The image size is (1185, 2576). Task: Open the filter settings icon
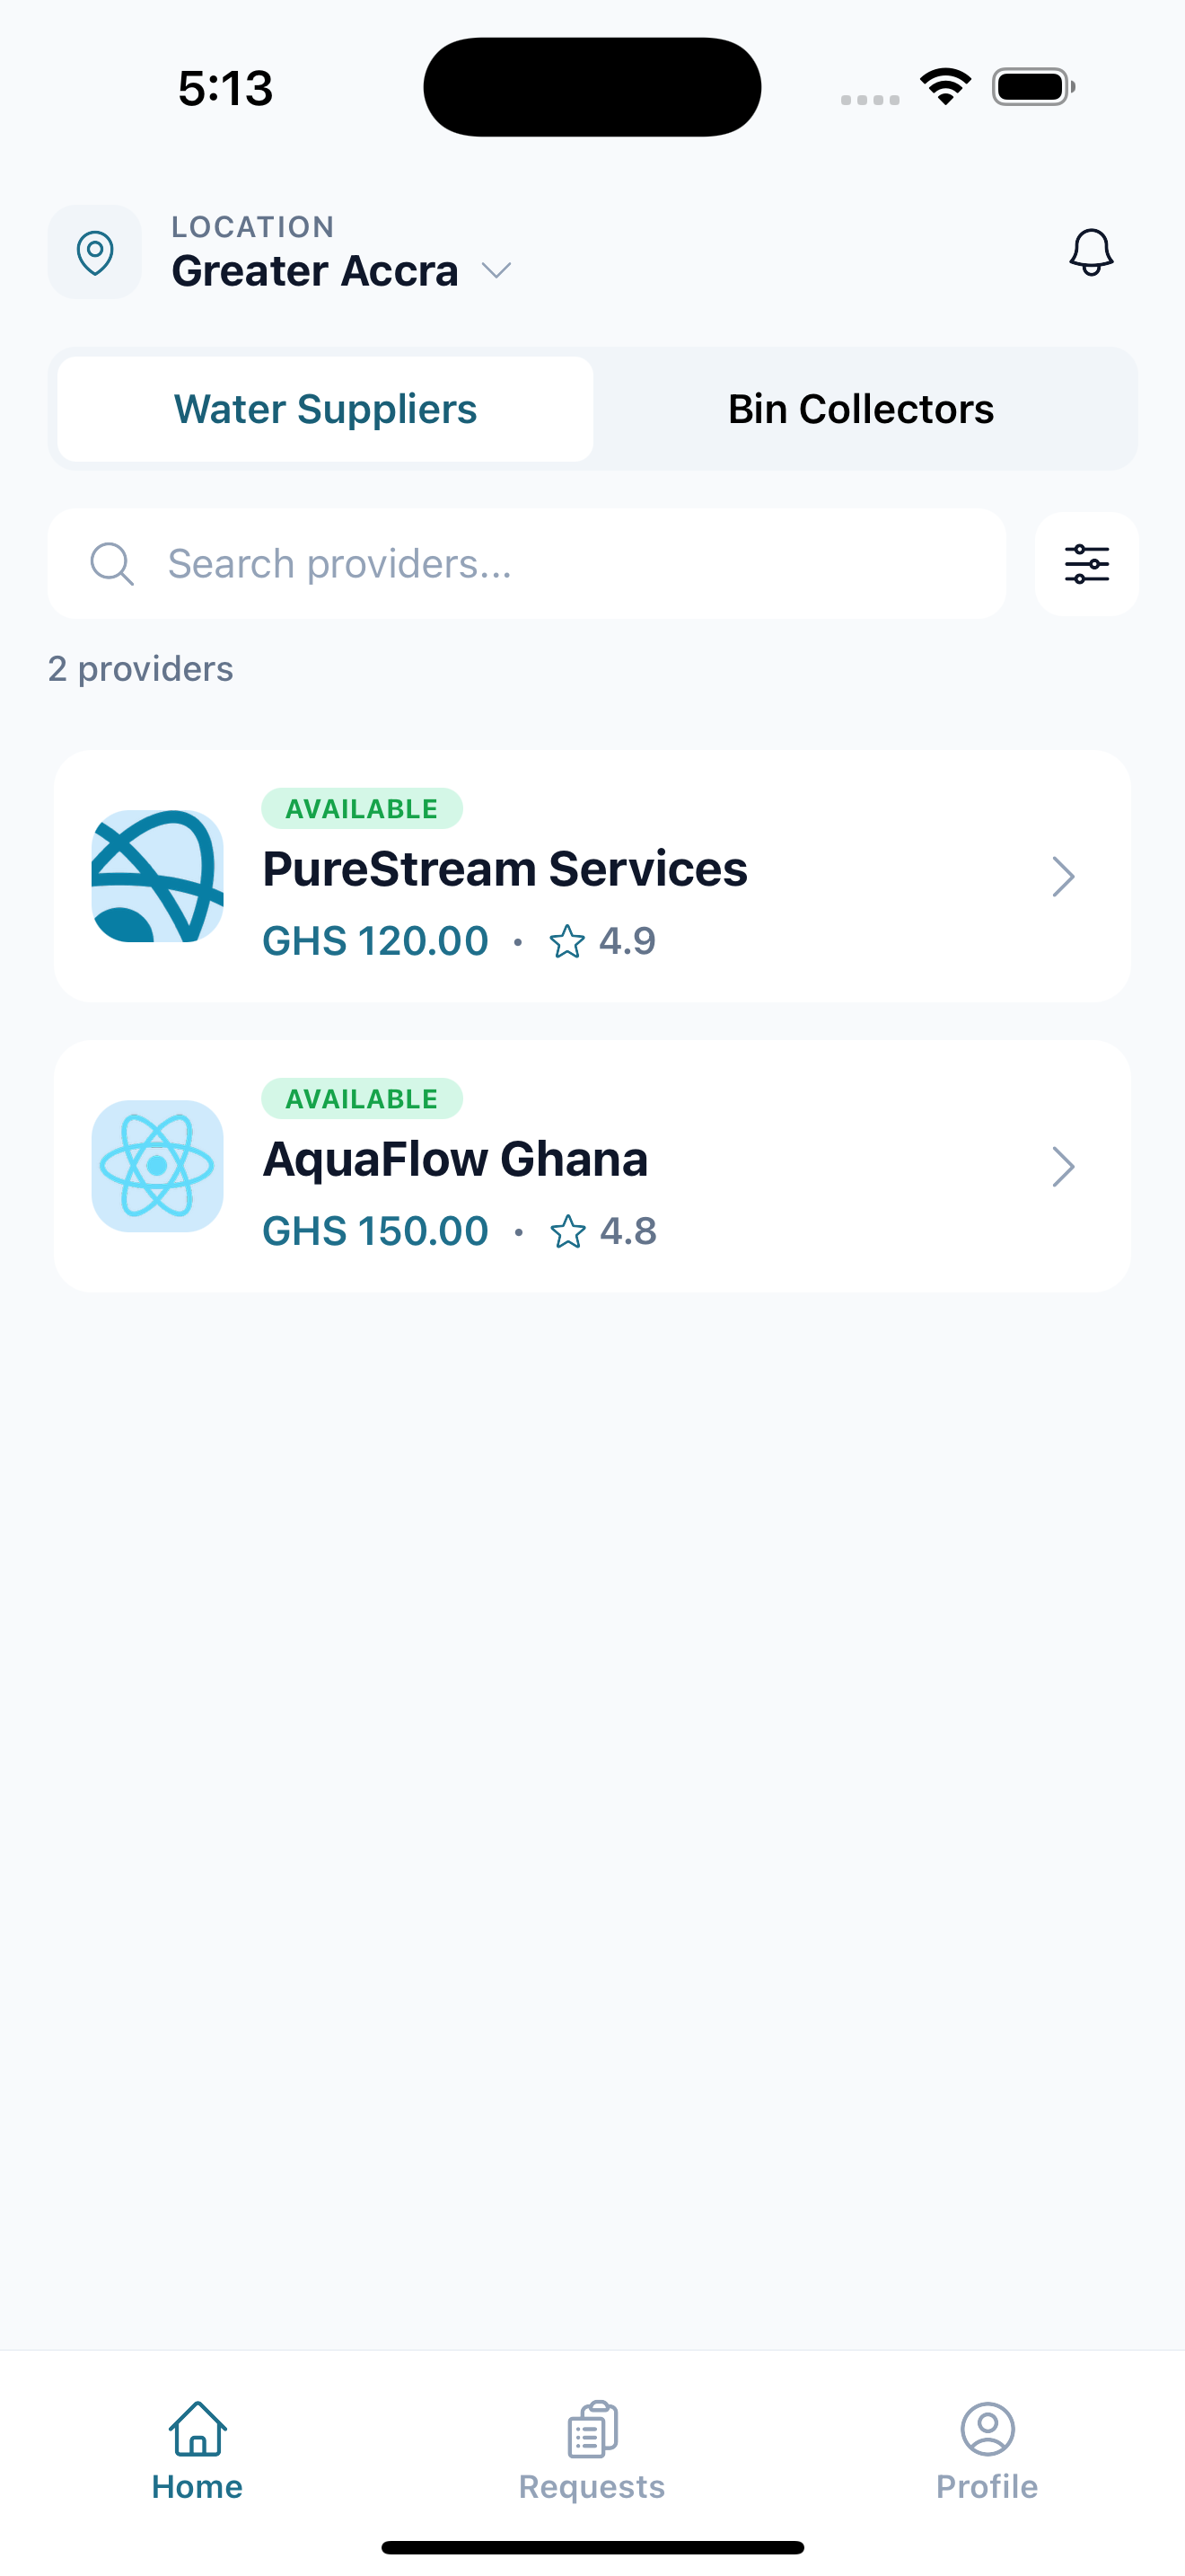(x=1086, y=564)
